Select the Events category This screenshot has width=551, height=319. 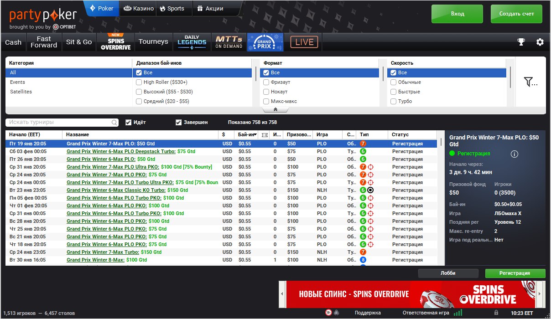[68, 82]
